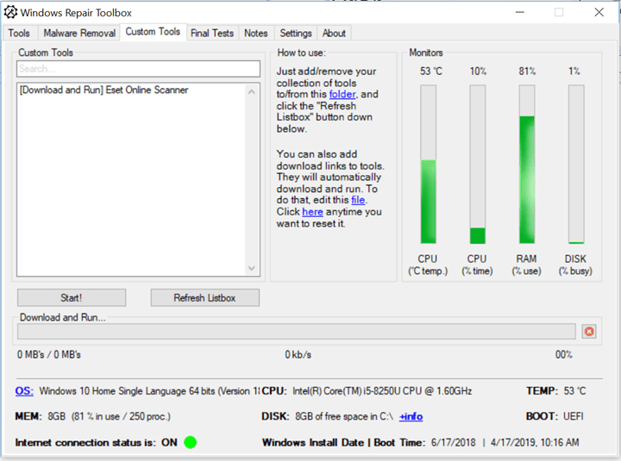
Task: Click the 'BOOT: UEFI' status text
Action: coord(555,416)
